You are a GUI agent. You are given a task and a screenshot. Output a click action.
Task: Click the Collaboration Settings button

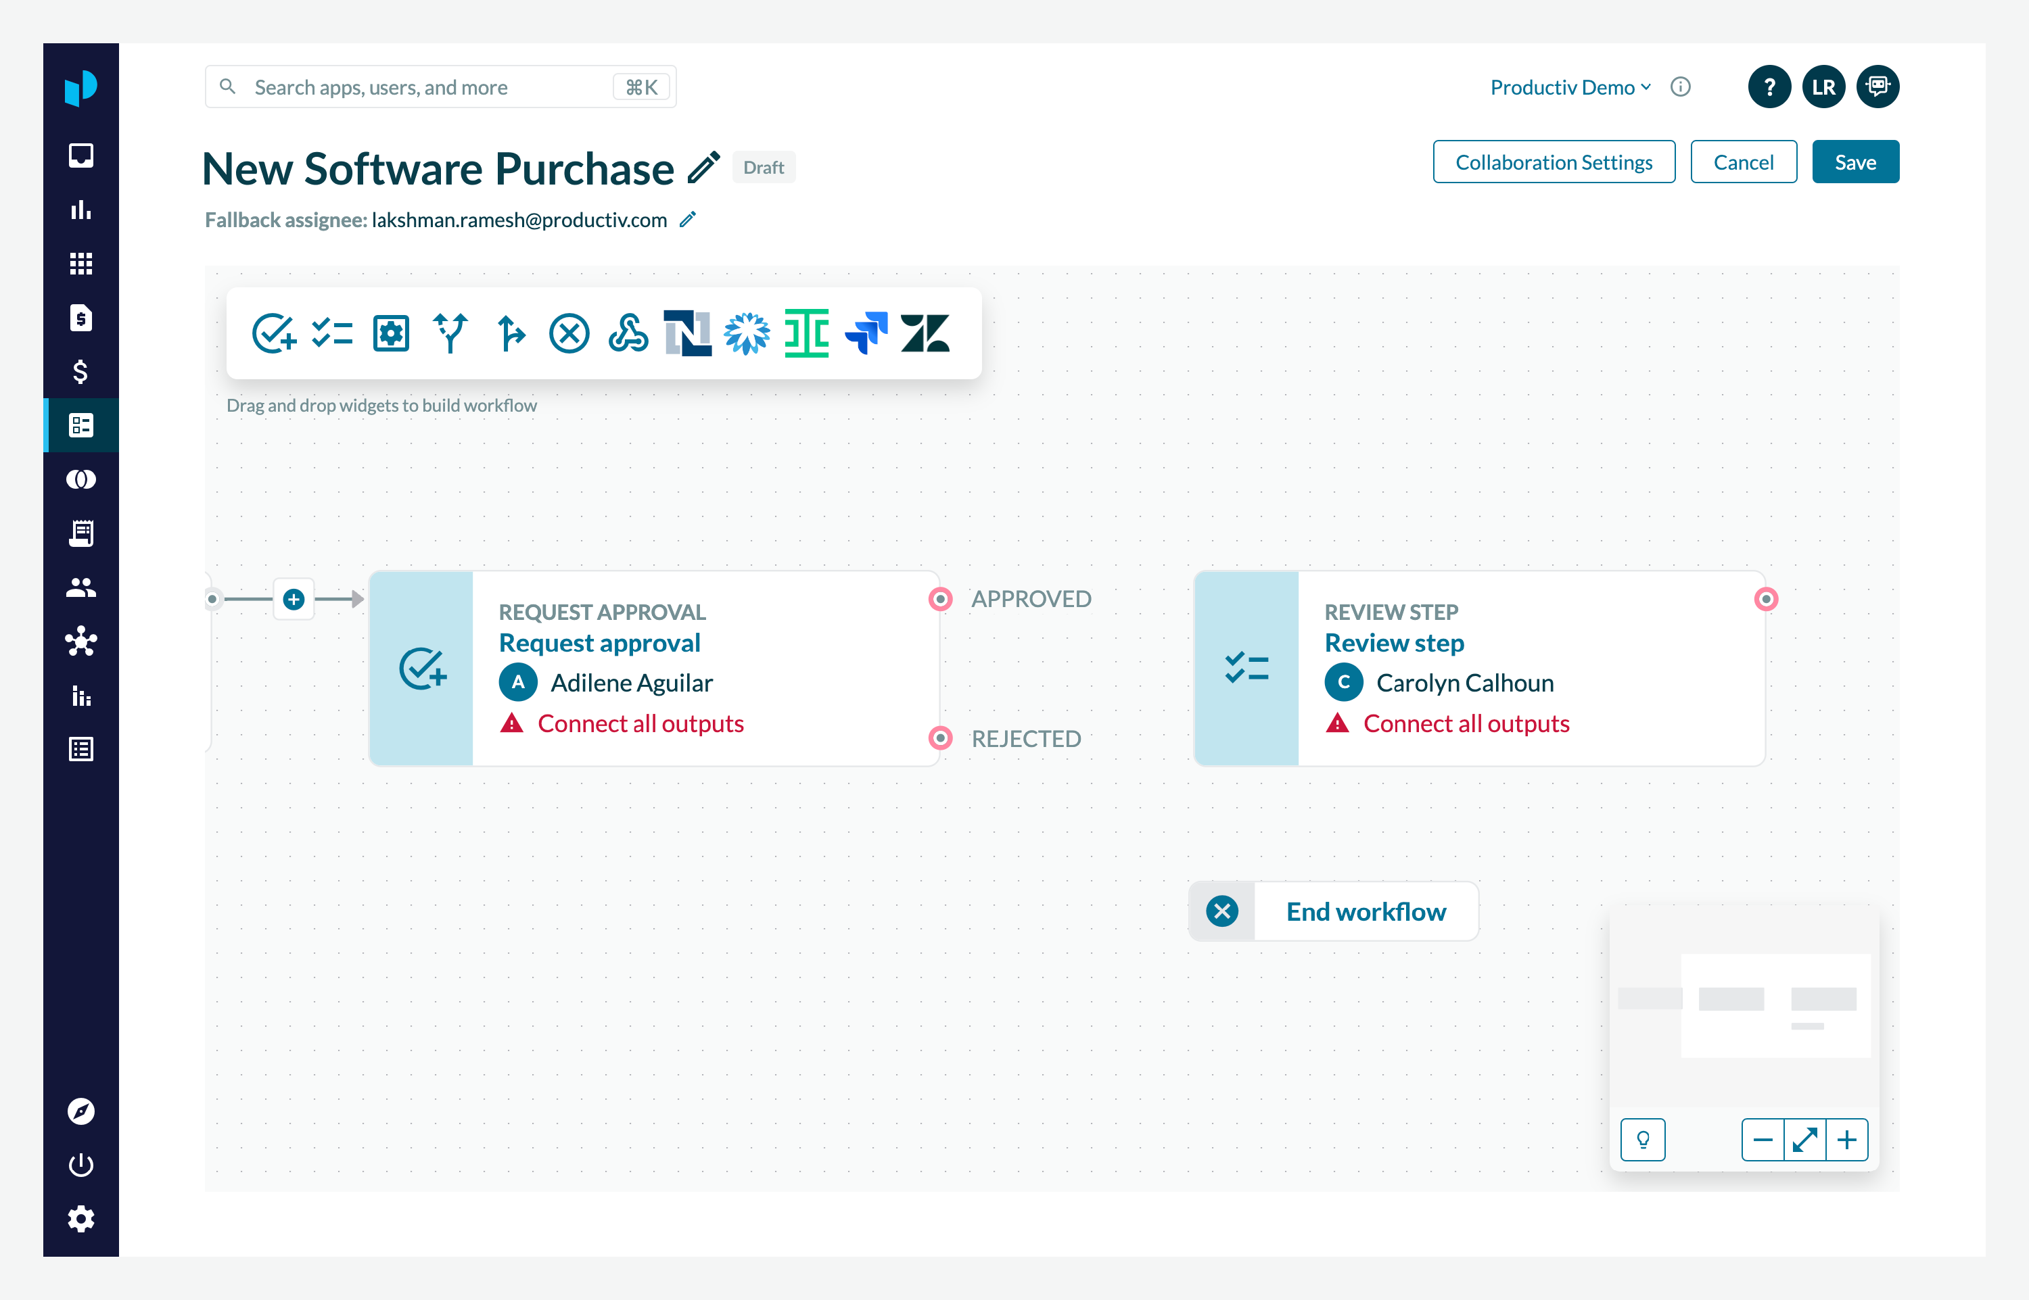[x=1553, y=162]
